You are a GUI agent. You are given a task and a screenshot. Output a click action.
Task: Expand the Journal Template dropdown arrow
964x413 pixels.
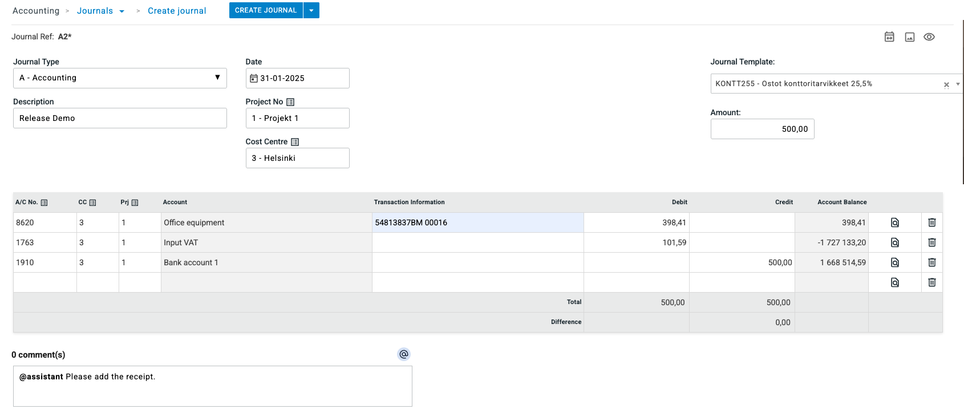(958, 84)
